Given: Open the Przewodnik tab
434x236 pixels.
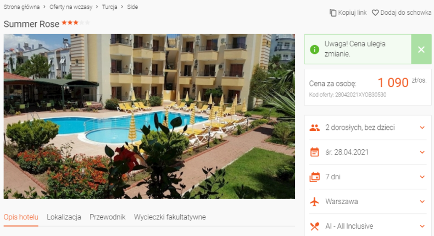Looking at the screenshot, I should (x=107, y=217).
